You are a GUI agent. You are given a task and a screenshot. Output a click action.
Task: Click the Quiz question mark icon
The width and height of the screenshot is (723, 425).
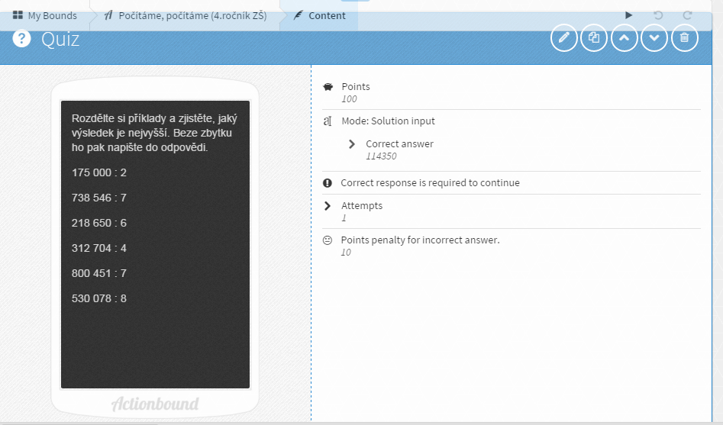(21, 39)
